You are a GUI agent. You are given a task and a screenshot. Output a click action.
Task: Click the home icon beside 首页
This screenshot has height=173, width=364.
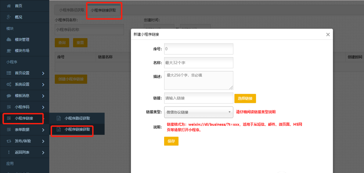9,6
